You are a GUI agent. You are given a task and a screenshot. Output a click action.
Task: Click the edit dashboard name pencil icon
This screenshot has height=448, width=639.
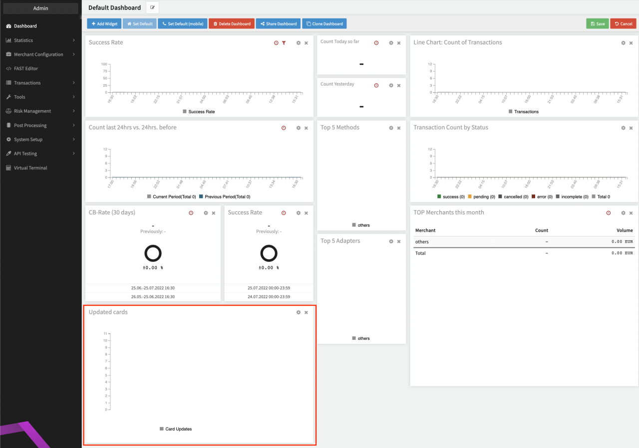click(152, 7)
